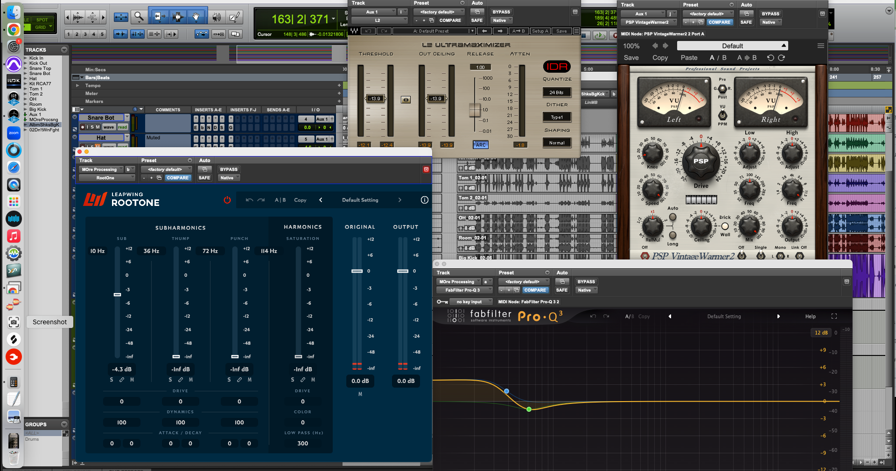
Task: Expand the Tempo ruler triangle
Action: (77, 86)
